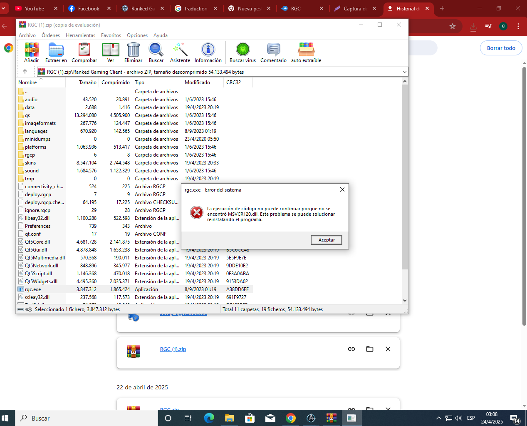Click the Buscar virus icon
Image resolution: width=527 pixels, height=426 pixels.
[243, 52]
